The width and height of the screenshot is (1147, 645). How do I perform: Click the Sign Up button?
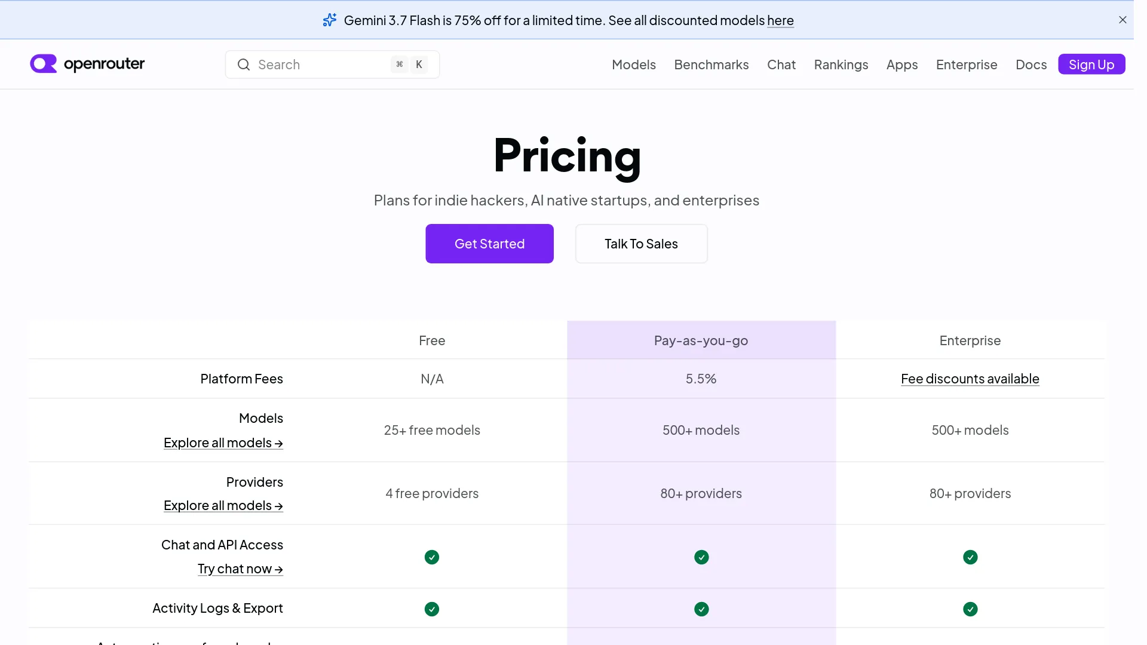(1091, 64)
